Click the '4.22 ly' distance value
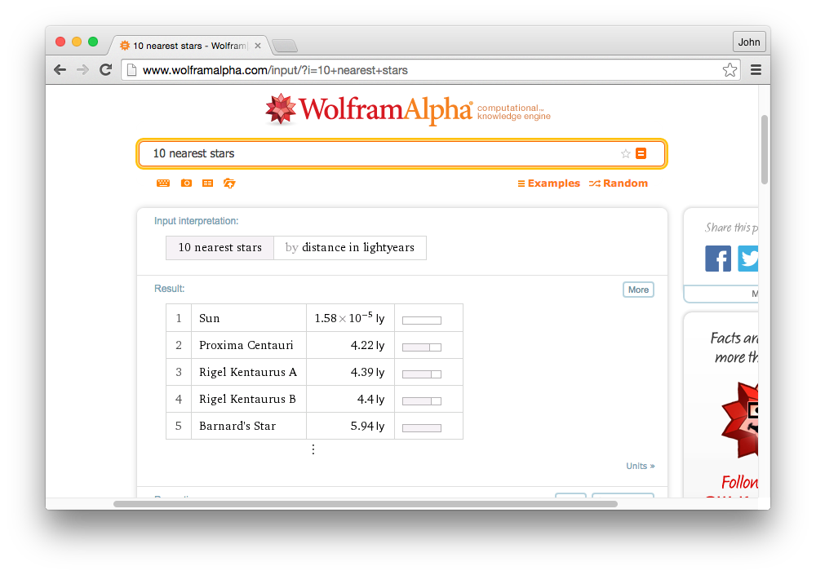Screen dimensions: 816x575 (x=367, y=346)
